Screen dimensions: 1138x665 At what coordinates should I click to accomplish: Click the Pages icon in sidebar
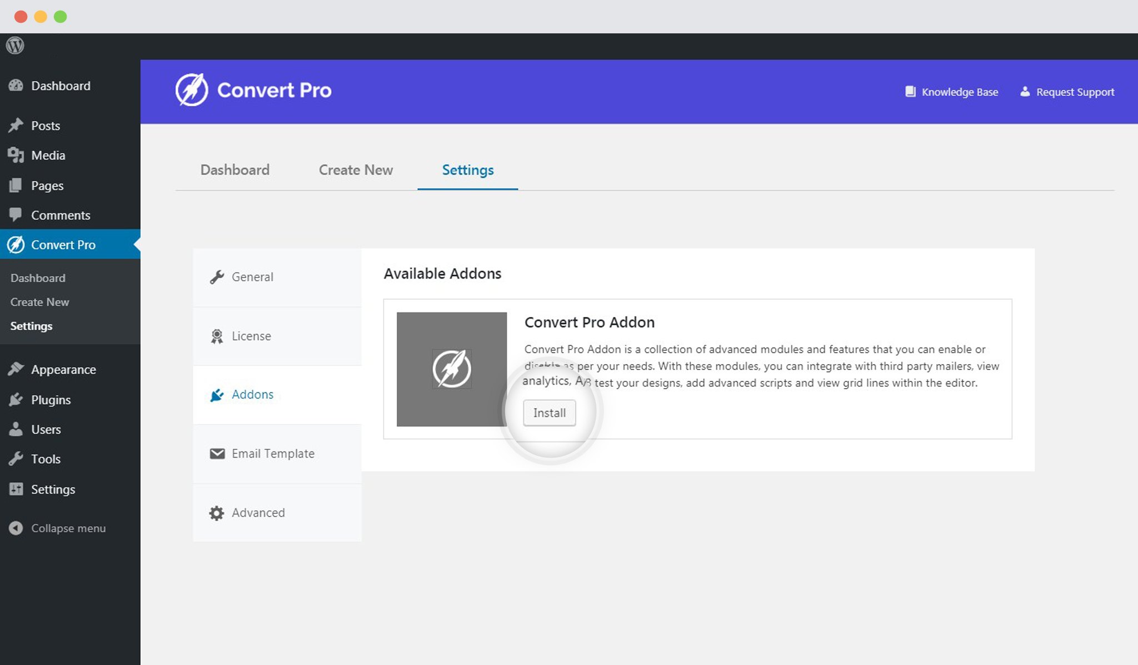[x=16, y=185]
